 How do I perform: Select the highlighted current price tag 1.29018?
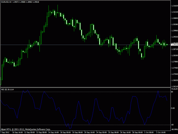point(174,45)
